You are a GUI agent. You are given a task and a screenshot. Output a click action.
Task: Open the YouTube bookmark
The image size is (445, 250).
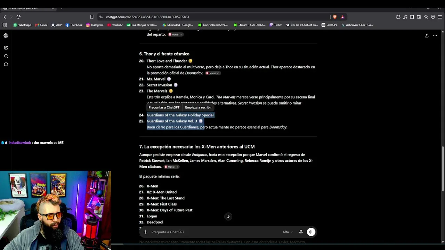click(x=115, y=25)
